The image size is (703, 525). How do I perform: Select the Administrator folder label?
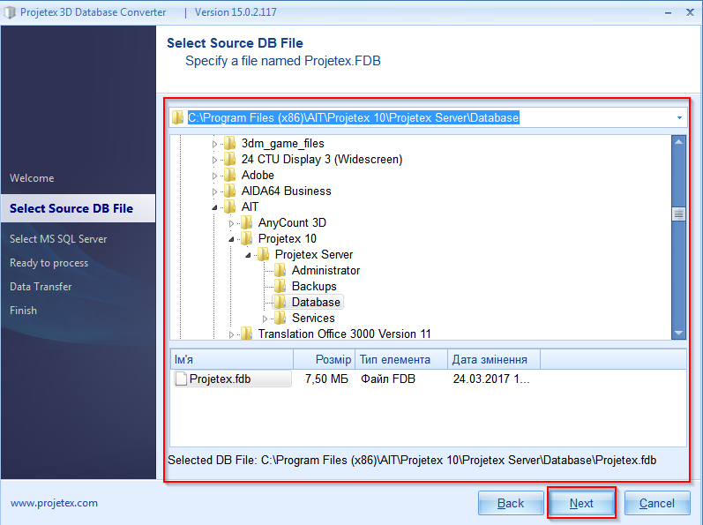click(325, 270)
